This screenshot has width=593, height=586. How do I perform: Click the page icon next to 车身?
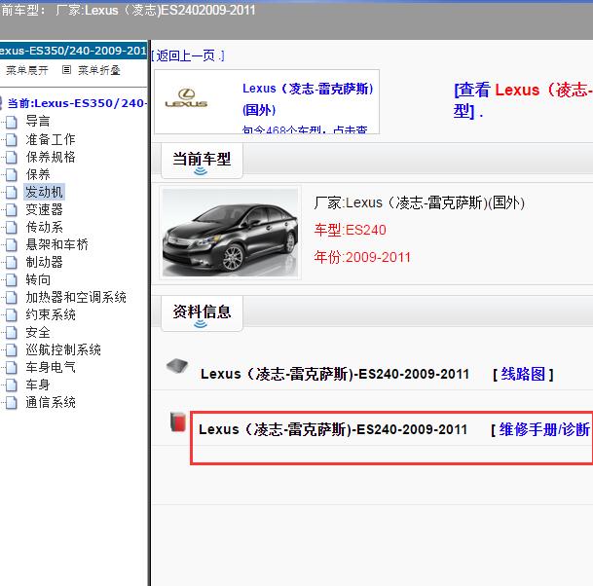tap(12, 385)
